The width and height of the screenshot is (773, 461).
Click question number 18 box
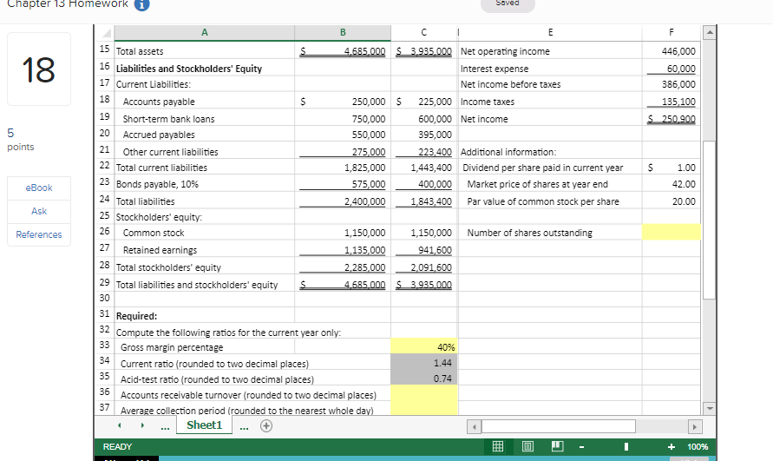point(39,69)
